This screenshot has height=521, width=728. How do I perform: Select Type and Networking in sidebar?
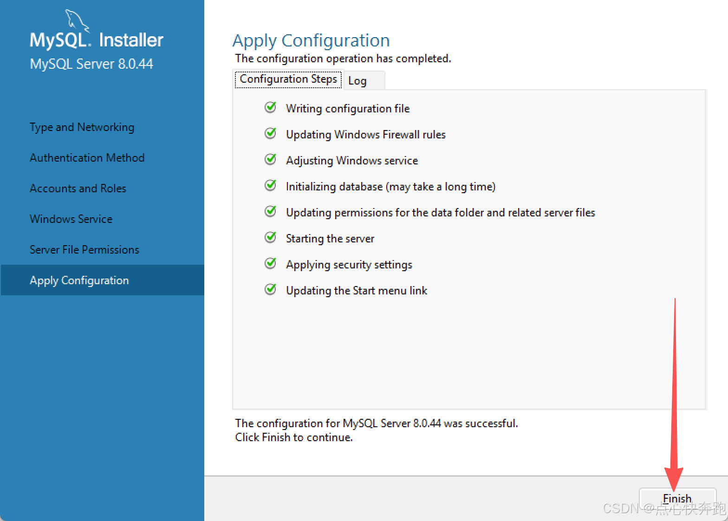pyautogui.click(x=82, y=127)
